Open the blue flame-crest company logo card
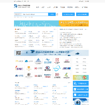 (38, 61)
